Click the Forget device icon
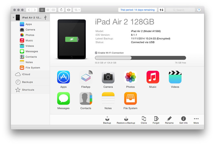The width and height of the screenshot is (215, 145). tap(156, 119)
